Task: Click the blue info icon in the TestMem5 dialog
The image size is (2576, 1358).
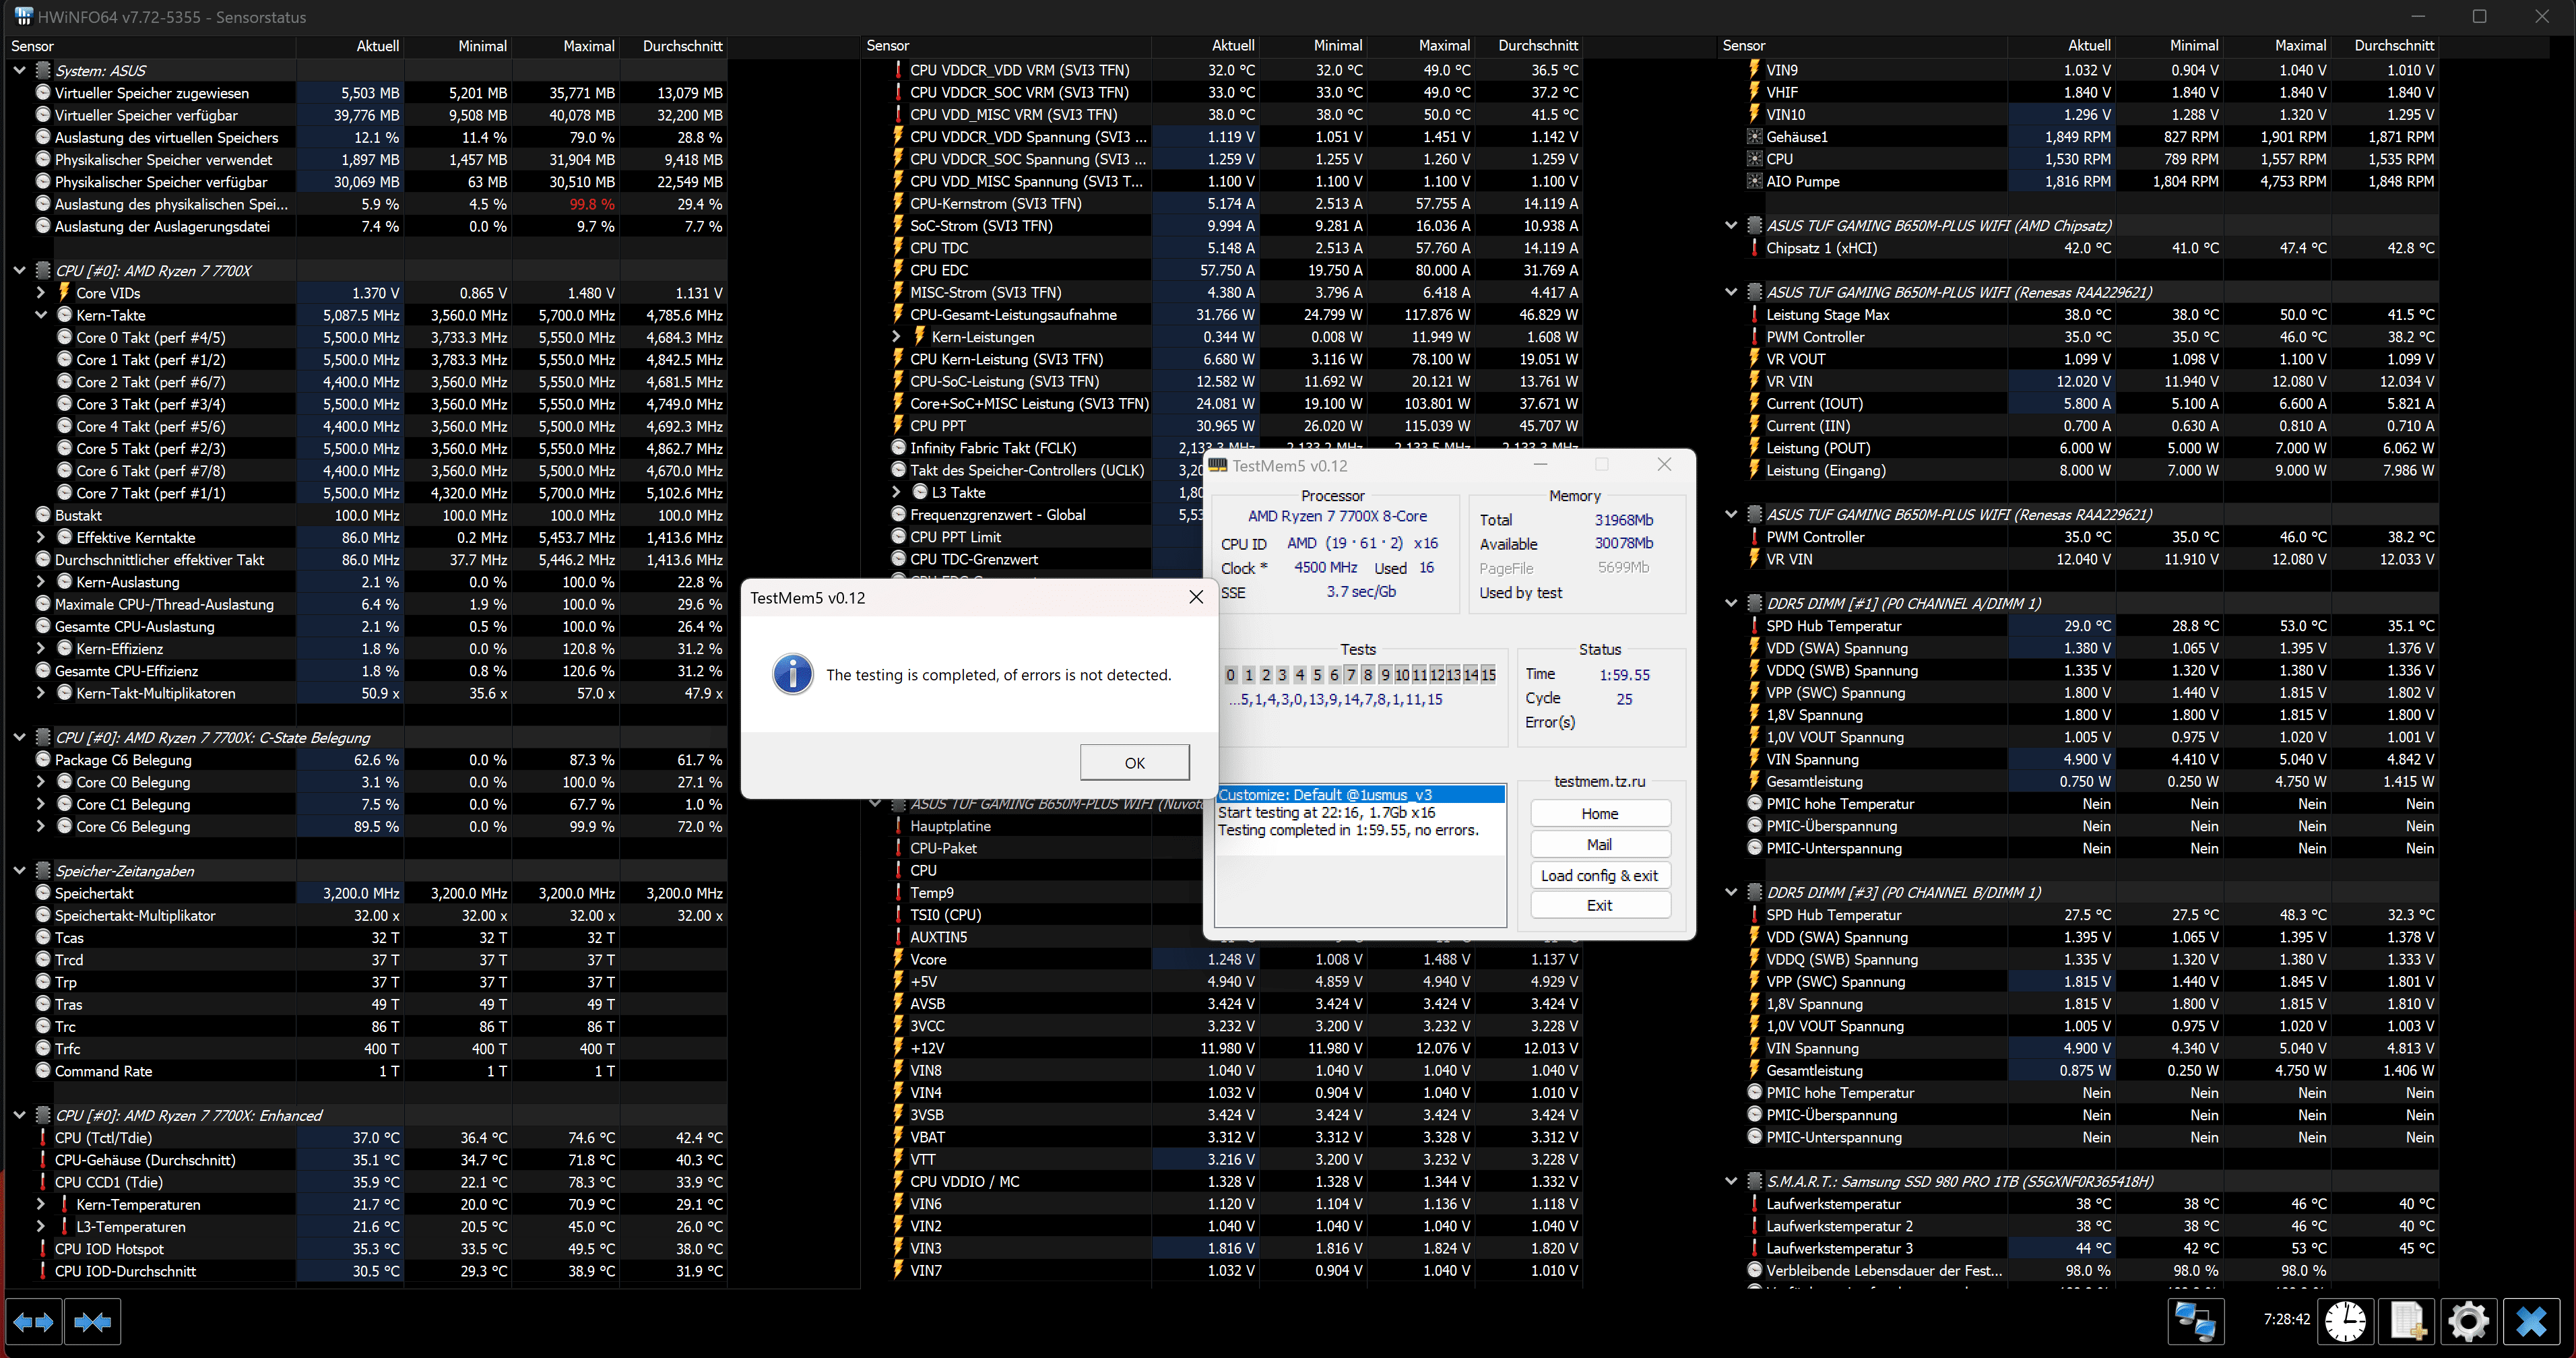Action: click(x=792, y=674)
